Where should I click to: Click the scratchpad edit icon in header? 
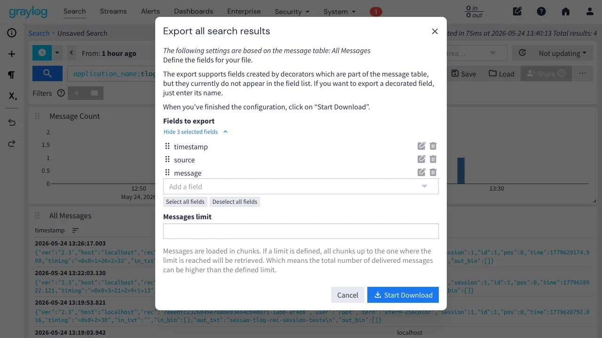(517, 11)
